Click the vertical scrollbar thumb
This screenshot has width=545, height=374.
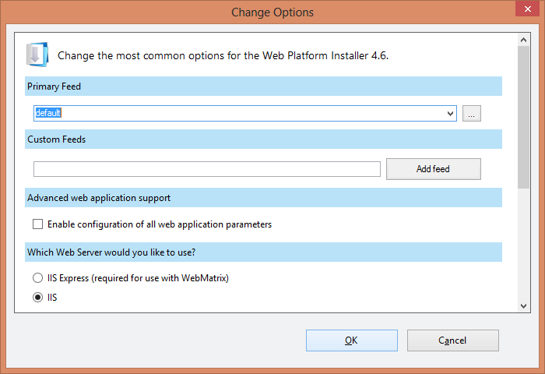pos(523,117)
